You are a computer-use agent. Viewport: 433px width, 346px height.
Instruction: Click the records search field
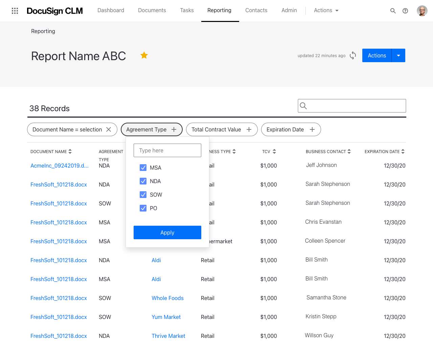(x=352, y=106)
